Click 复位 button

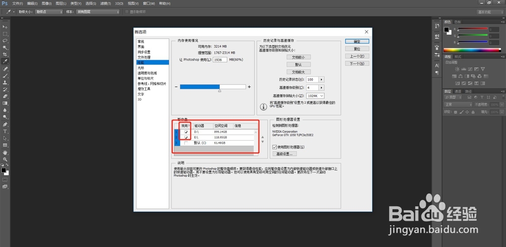(x=357, y=49)
